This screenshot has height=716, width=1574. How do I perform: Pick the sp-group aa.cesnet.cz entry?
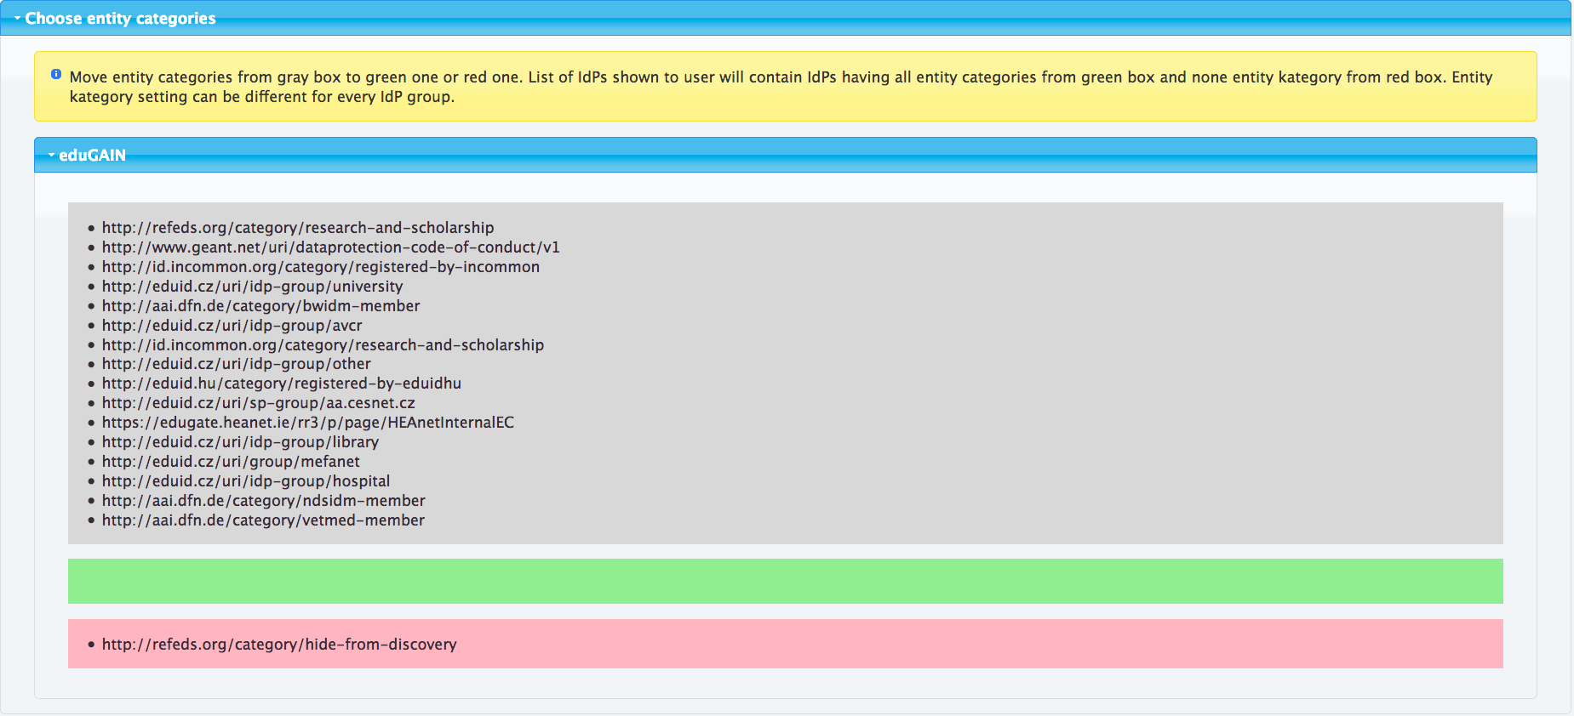258,403
